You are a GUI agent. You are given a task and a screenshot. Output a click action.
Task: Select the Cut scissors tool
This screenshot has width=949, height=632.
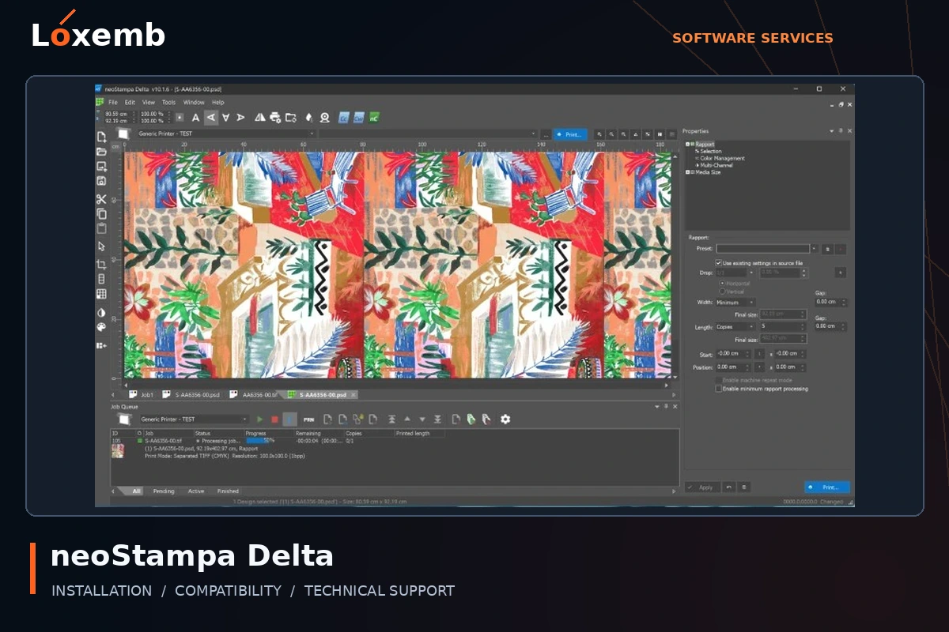101,199
